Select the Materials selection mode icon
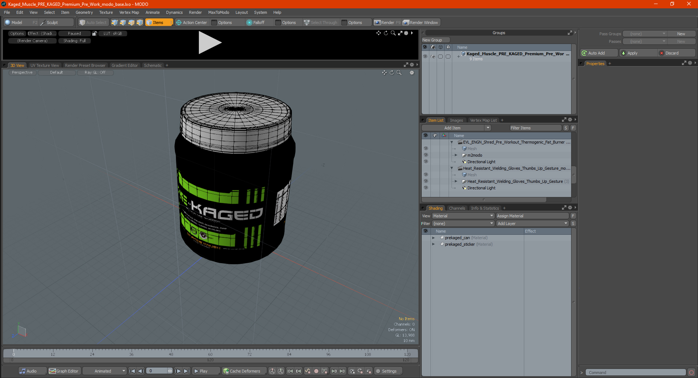698x378 pixels. pyautogui.click(x=140, y=23)
